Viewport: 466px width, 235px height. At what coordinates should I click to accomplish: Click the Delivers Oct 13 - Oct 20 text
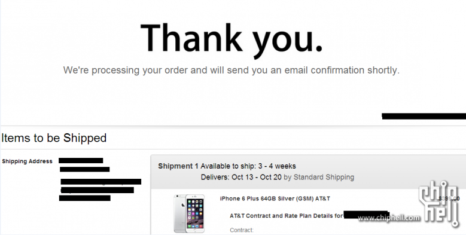coord(241,177)
